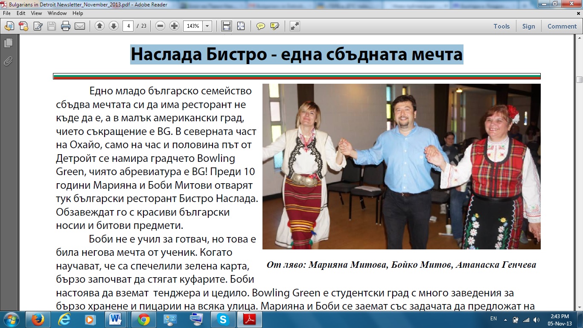This screenshot has width=583, height=328.
Task: Toggle fit one full page view
Action: point(241,26)
